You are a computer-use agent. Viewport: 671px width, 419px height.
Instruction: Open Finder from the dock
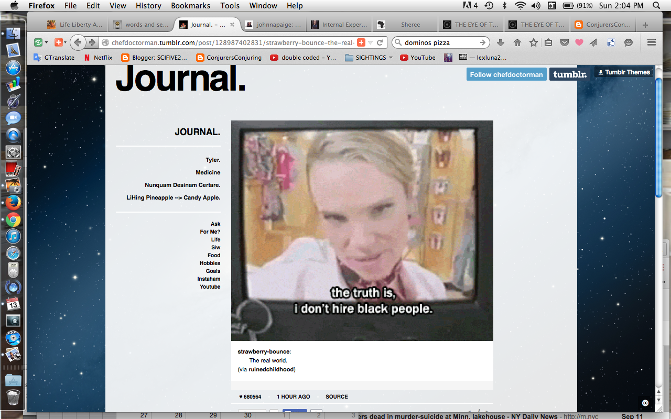13,32
